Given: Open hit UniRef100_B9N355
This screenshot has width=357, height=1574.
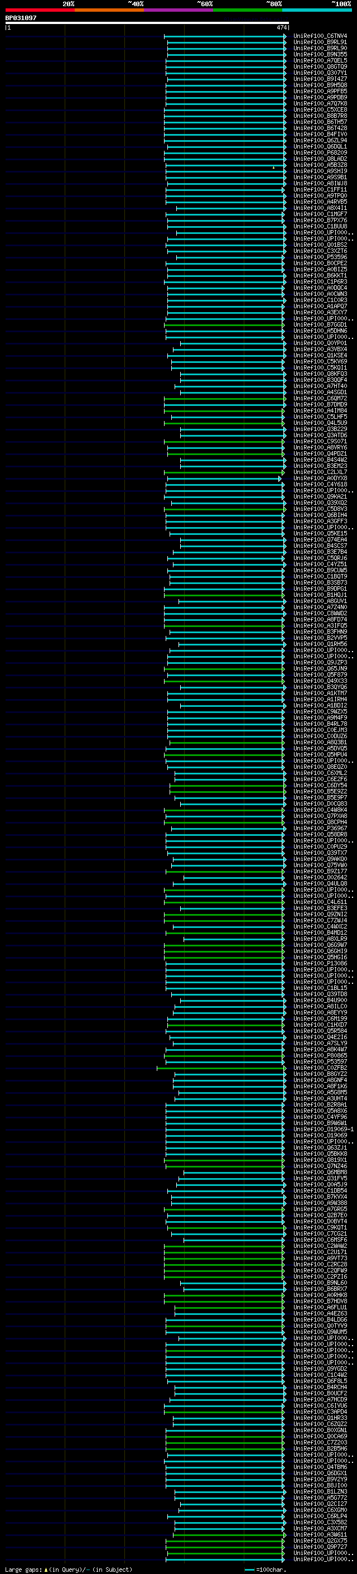Looking at the screenshot, I should (320, 54).
